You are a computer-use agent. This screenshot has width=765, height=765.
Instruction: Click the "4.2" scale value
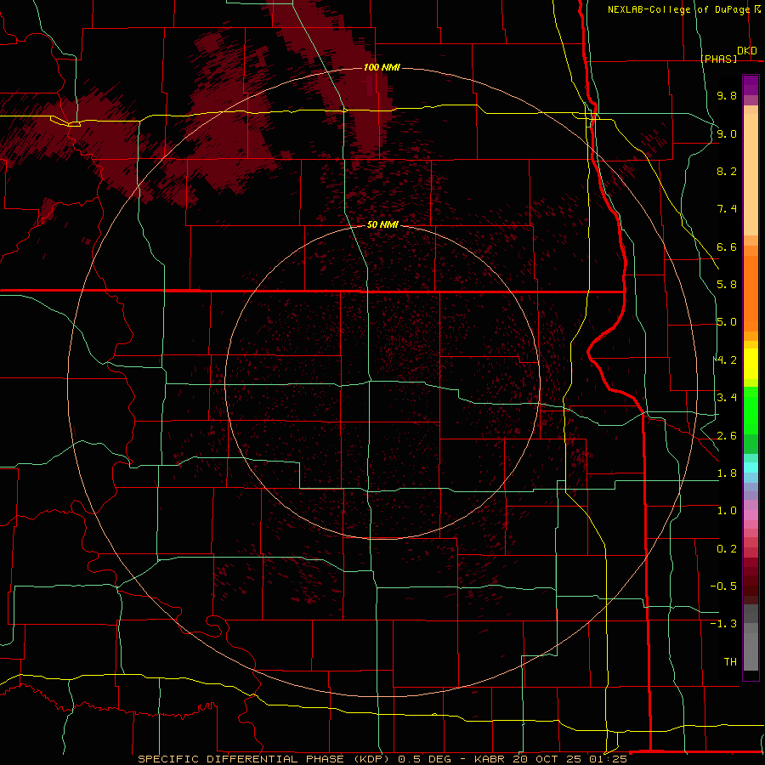727,360
